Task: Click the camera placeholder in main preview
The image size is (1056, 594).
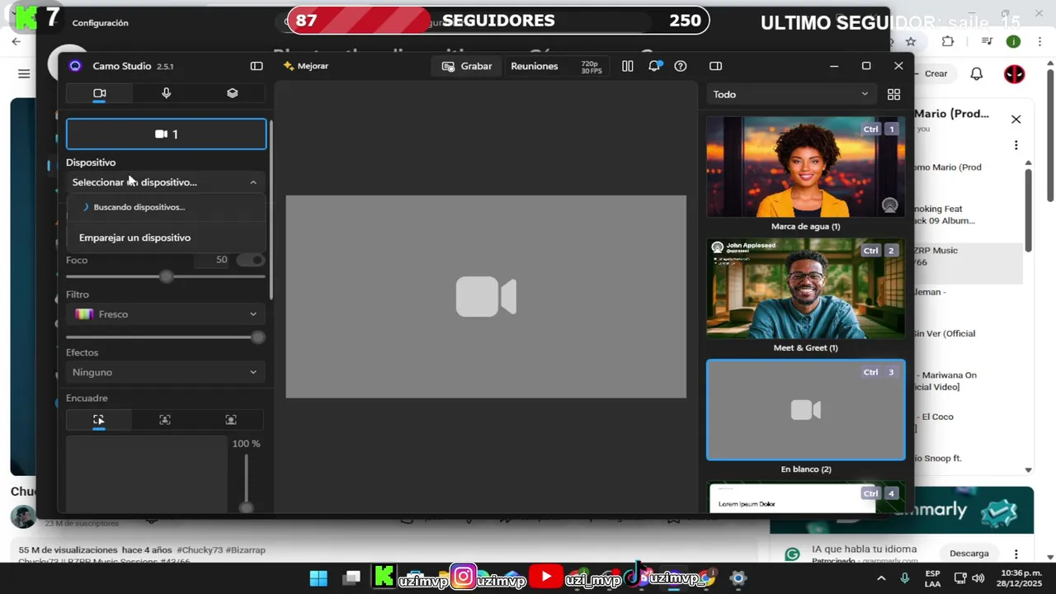Action: click(x=486, y=297)
